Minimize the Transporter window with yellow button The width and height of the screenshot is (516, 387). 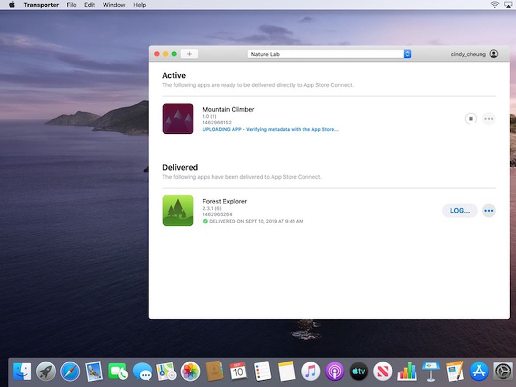tap(165, 54)
